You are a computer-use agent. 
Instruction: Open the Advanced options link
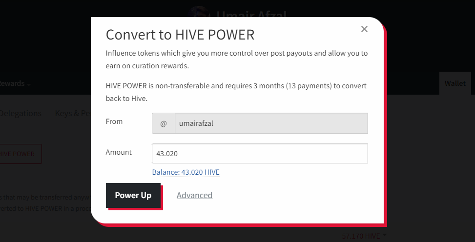[194, 195]
